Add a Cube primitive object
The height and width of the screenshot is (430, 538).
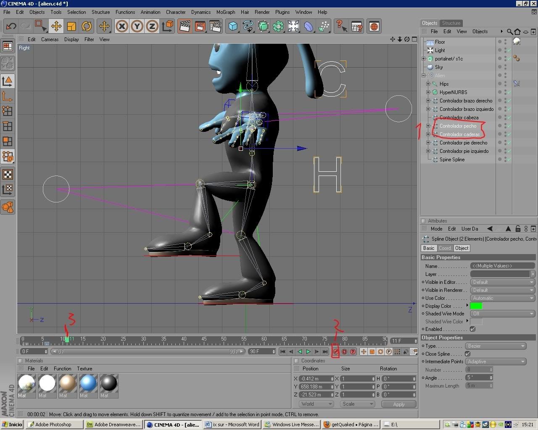[x=233, y=26]
